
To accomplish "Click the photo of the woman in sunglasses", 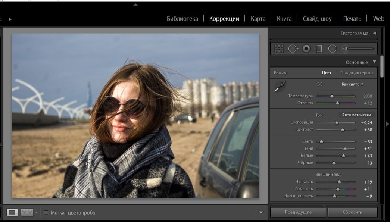I will tap(135, 116).
